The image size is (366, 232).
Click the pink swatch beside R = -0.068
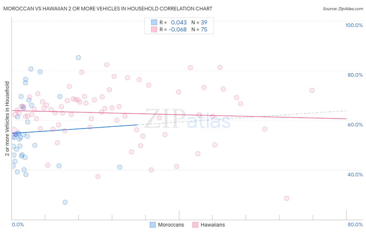154,29
